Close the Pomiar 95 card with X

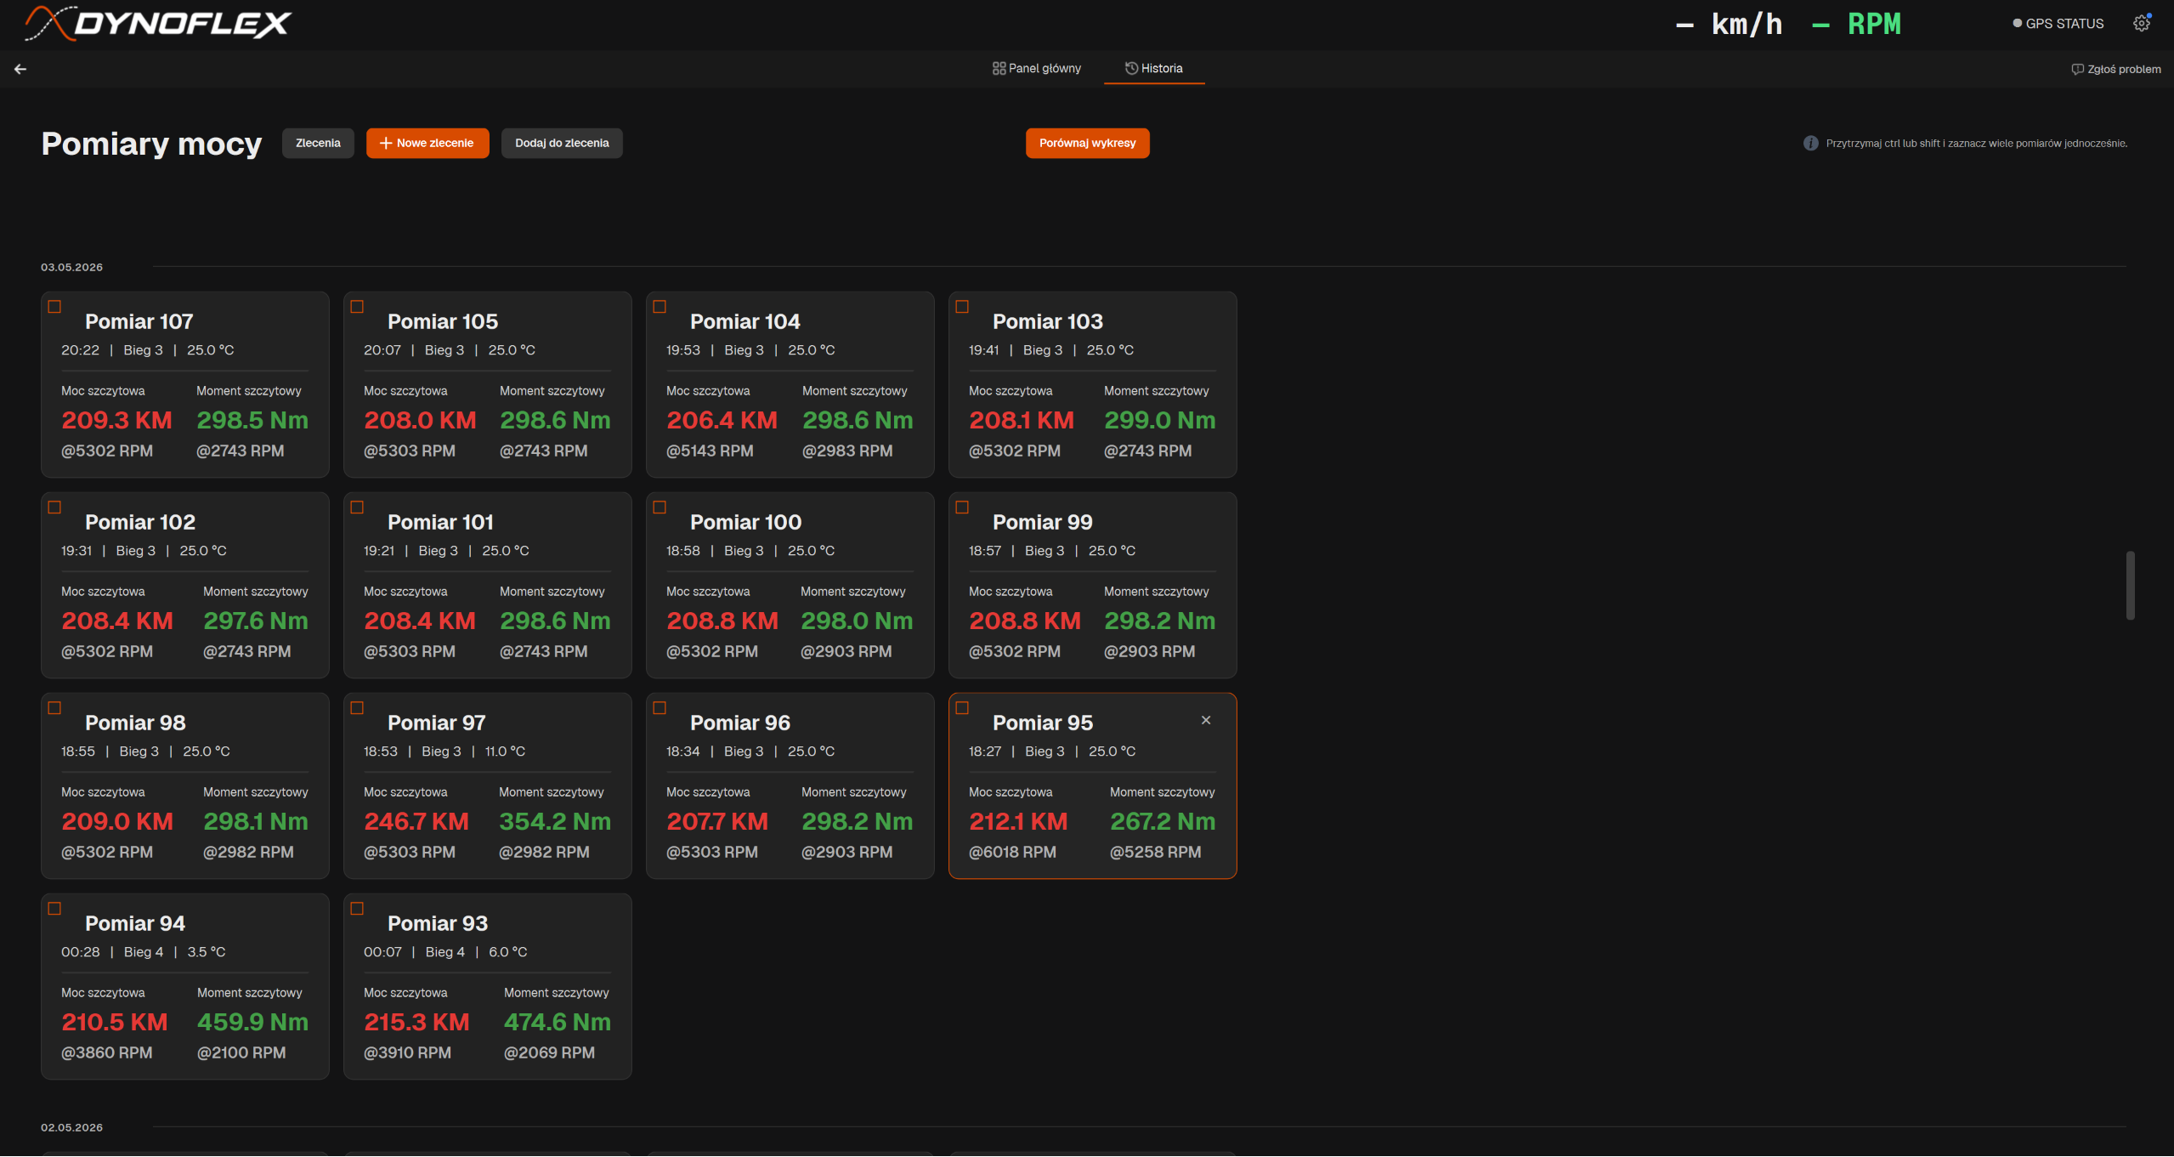[1206, 720]
